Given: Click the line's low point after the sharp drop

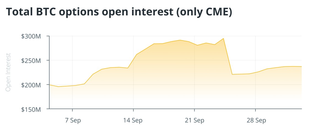Looking at the screenshot, I should [x=232, y=74].
